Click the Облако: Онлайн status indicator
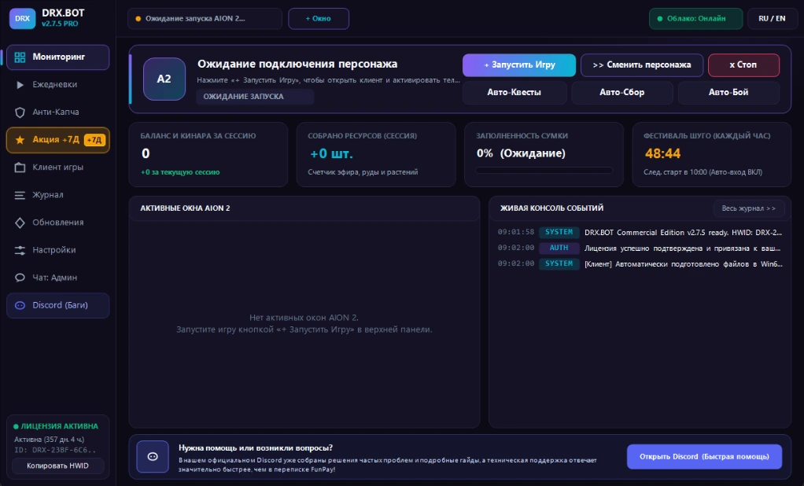804x486 pixels. coord(695,18)
